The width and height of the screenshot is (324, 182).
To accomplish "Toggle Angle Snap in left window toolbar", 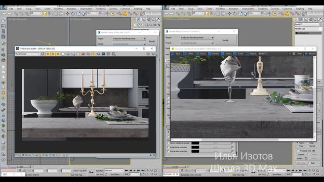I will (125, 14).
